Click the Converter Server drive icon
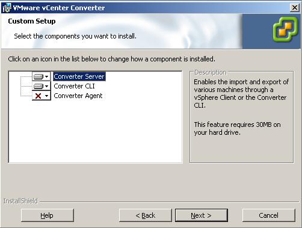 pos(39,76)
